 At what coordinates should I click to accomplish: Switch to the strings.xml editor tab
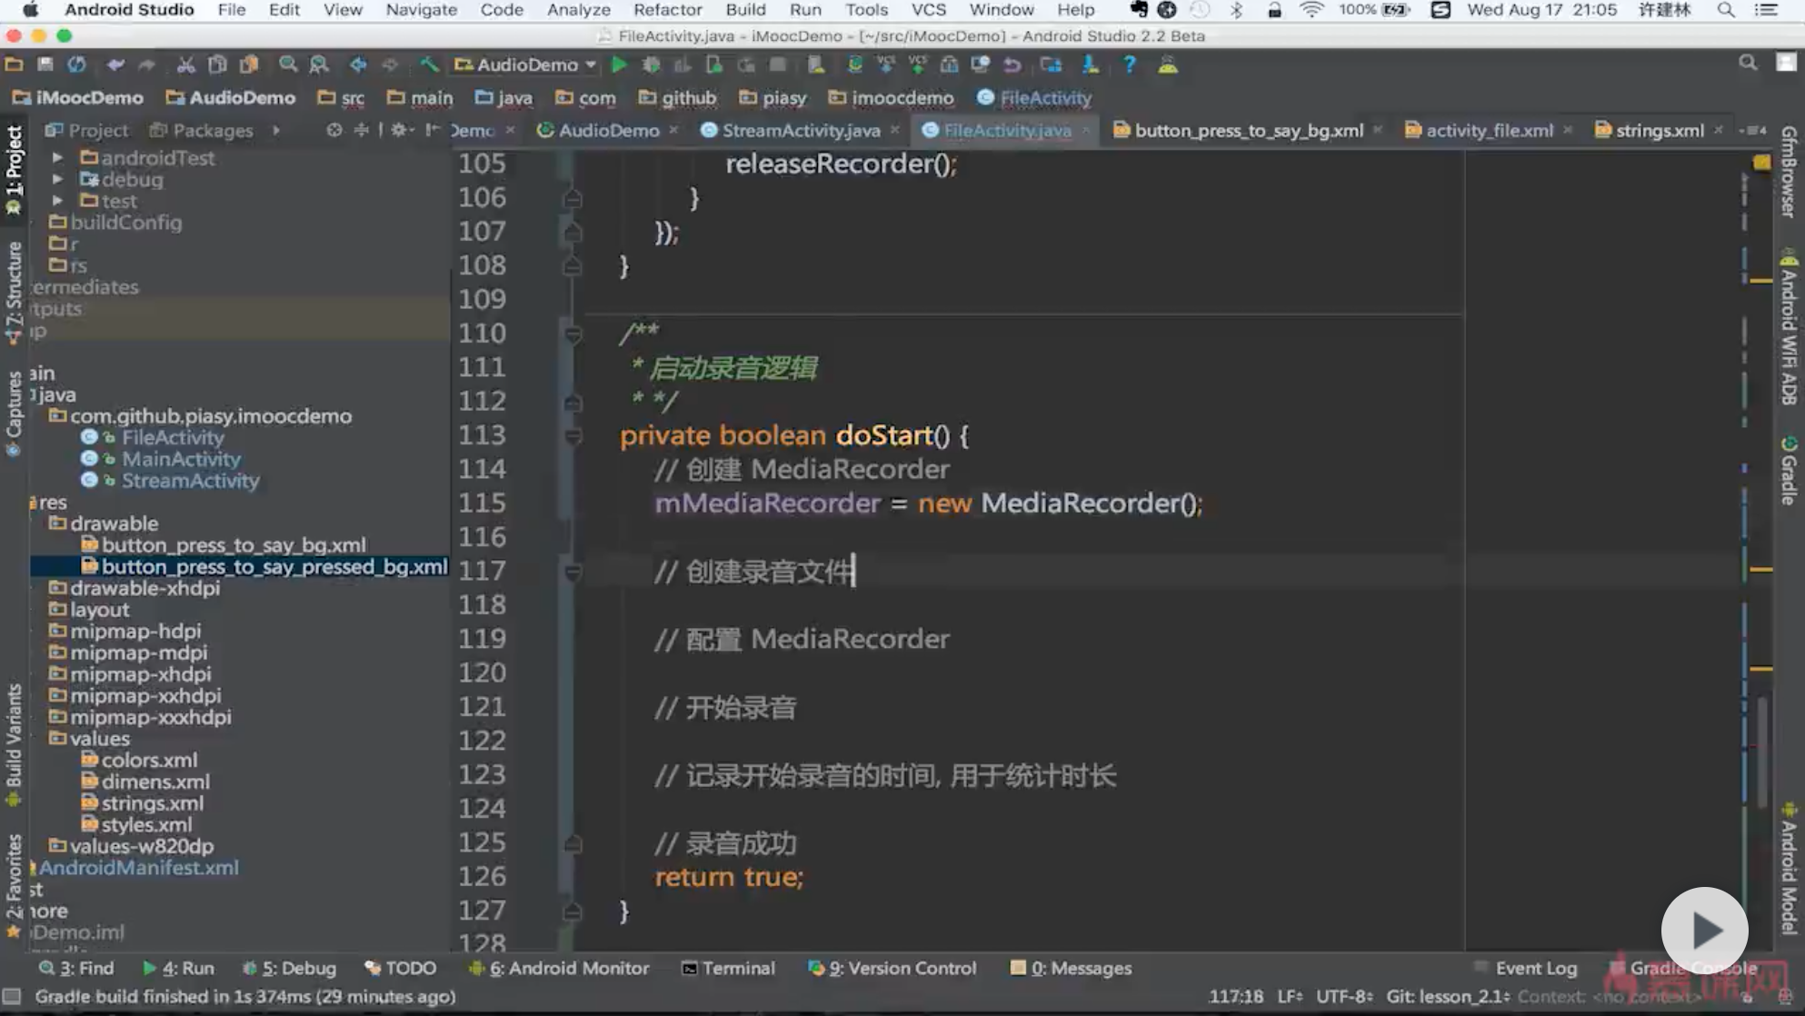pos(1656,130)
